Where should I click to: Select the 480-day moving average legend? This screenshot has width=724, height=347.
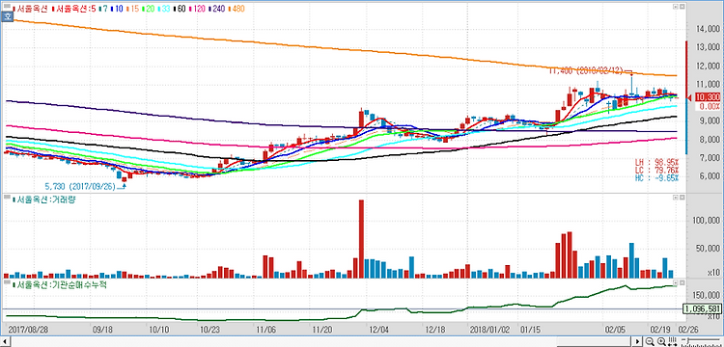237,9
